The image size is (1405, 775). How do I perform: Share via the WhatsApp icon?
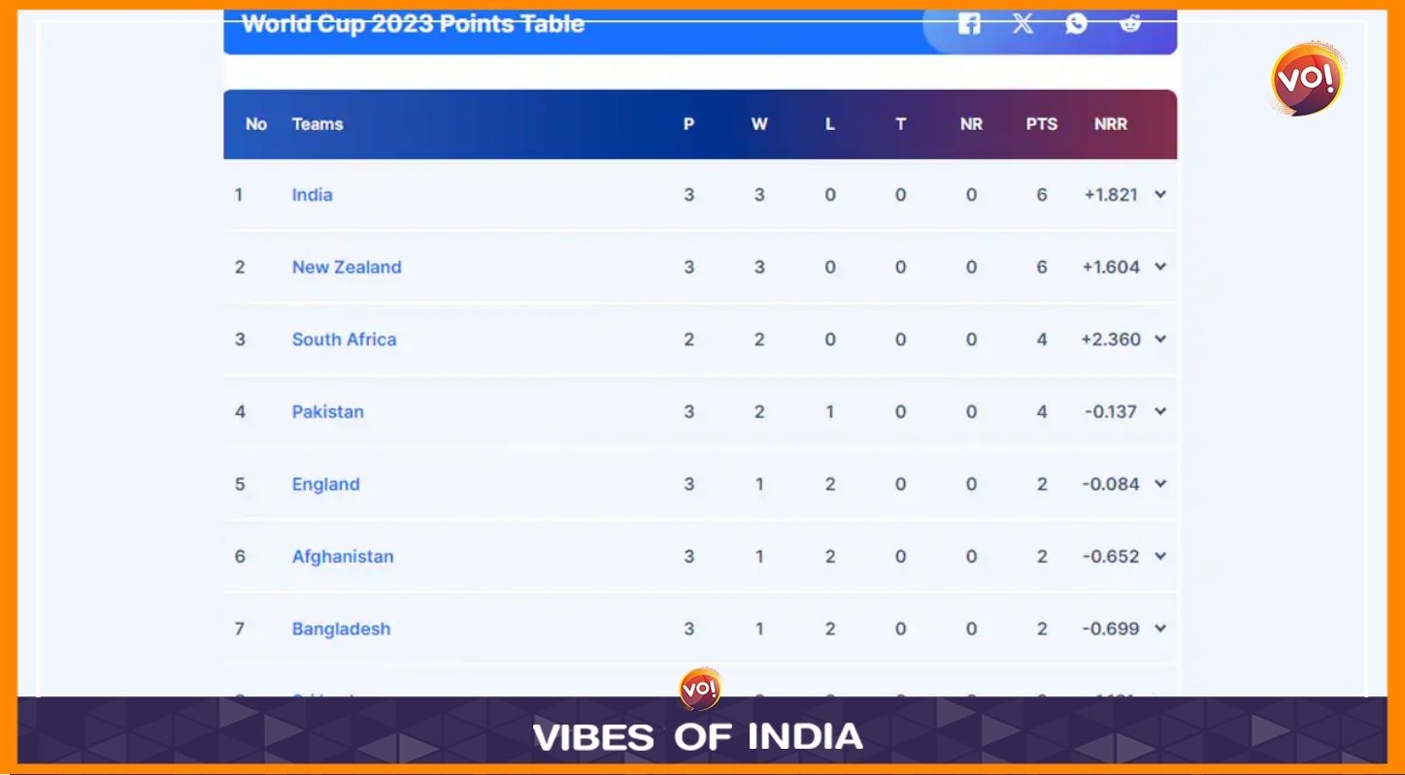coord(1076,24)
